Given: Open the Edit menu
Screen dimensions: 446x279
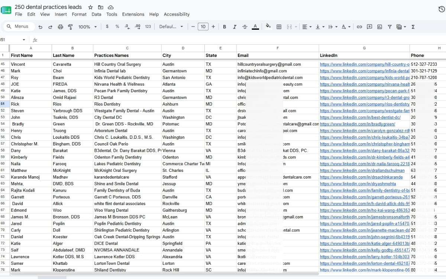Looking at the screenshot, I should [31, 14].
